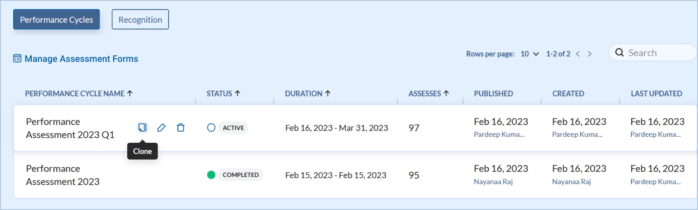
Task: Click the magnifying glass search icon
Action: click(x=619, y=53)
